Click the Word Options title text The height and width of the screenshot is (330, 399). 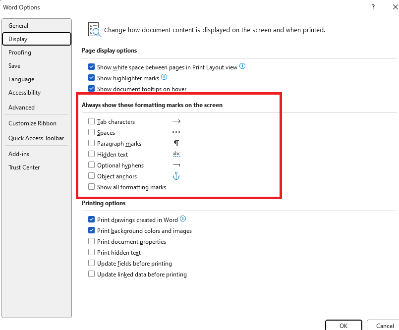click(21, 7)
